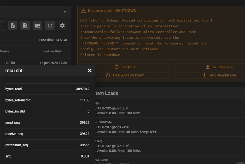
Task: Download the MOONRAKER LOG
Action: pos(219,75)
